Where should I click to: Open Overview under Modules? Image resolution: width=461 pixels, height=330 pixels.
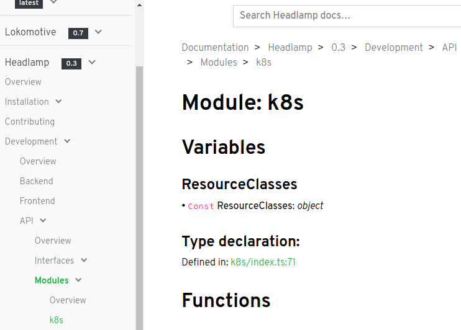pyautogui.click(x=68, y=300)
